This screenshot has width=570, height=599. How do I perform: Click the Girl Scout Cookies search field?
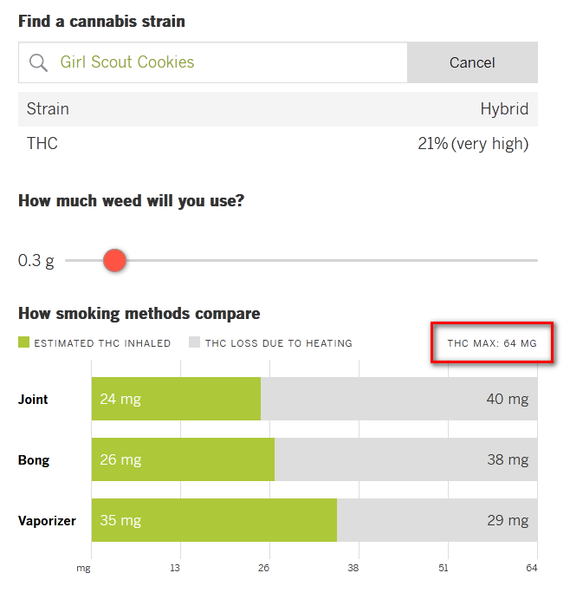coord(212,62)
